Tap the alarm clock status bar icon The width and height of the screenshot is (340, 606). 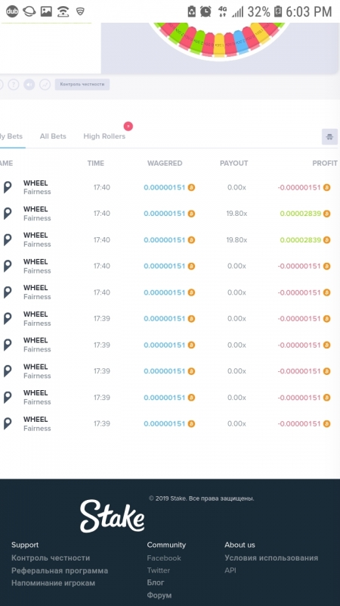[x=206, y=11]
